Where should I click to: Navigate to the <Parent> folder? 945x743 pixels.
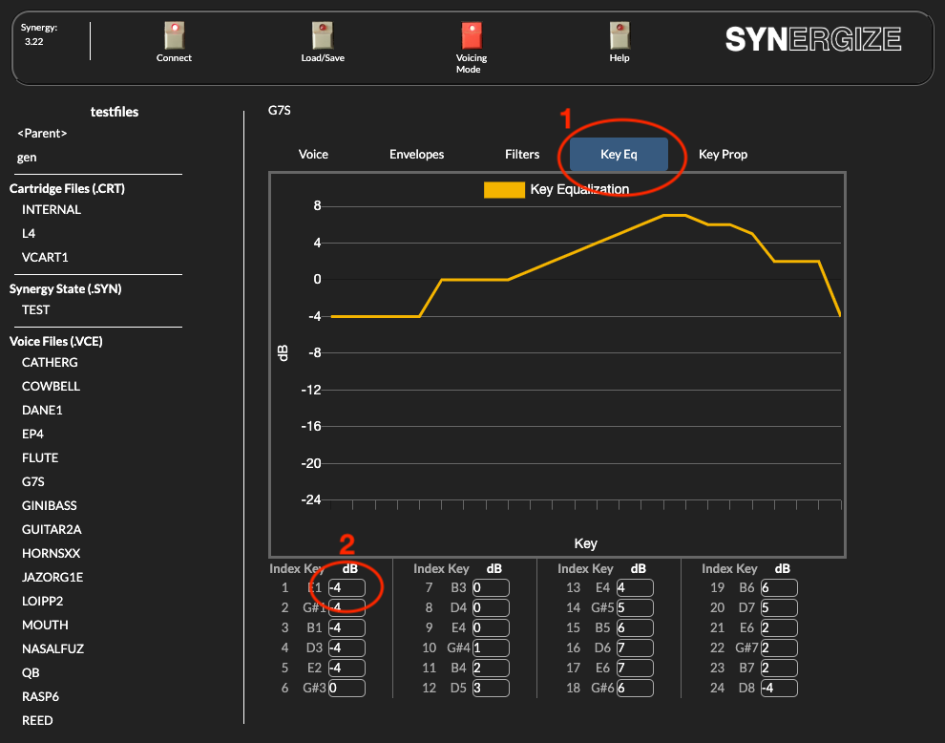pos(42,134)
